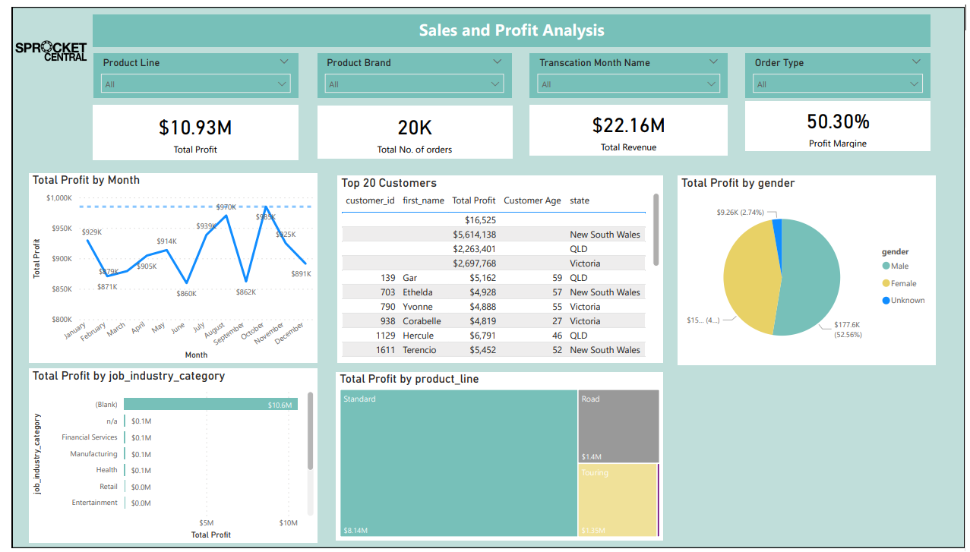
Task: Click the Male legend color marker
Action: click(x=886, y=266)
